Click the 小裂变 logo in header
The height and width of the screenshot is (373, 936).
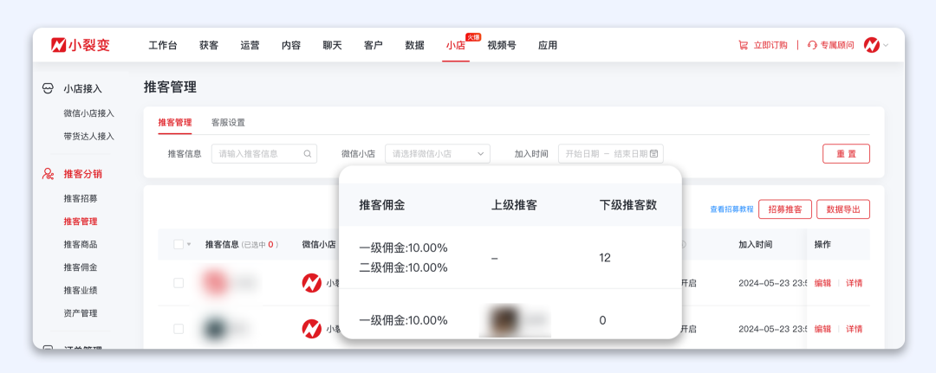pyautogui.click(x=79, y=45)
